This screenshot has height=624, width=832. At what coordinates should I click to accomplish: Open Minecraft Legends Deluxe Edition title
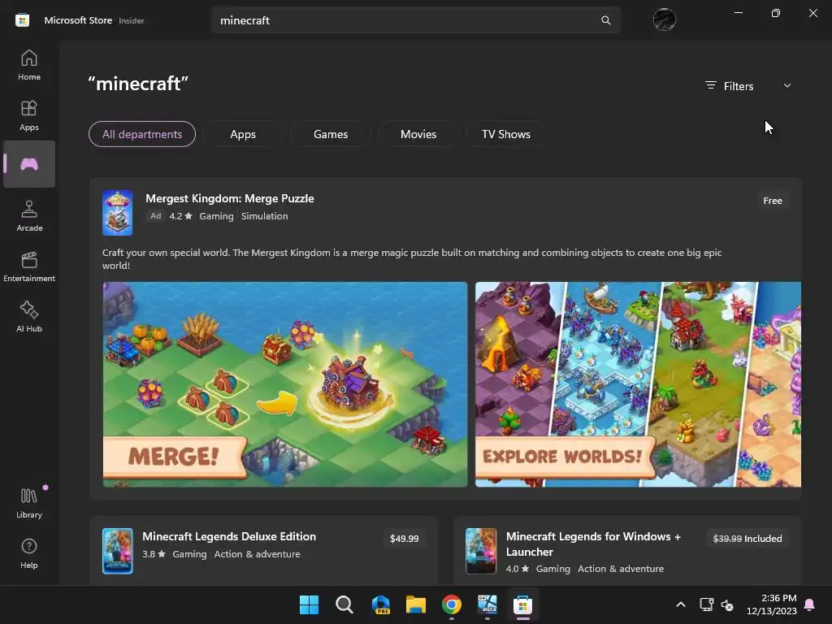229,536
